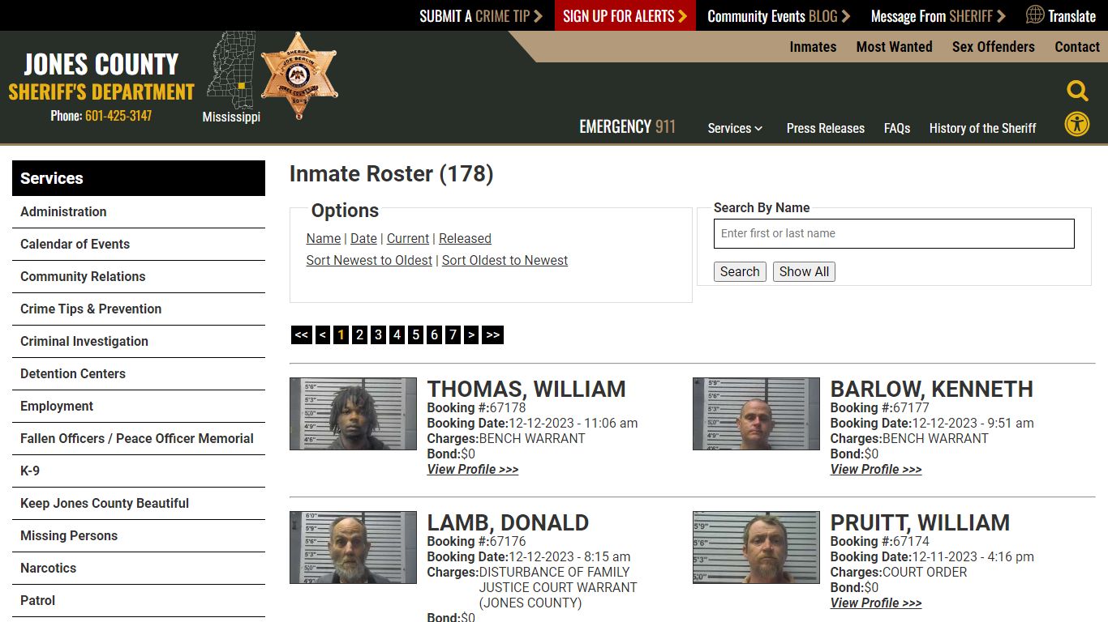Image resolution: width=1108 pixels, height=622 pixels.
Task: Click the Jones County Sheriff's Department title
Action: coord(101,77)
